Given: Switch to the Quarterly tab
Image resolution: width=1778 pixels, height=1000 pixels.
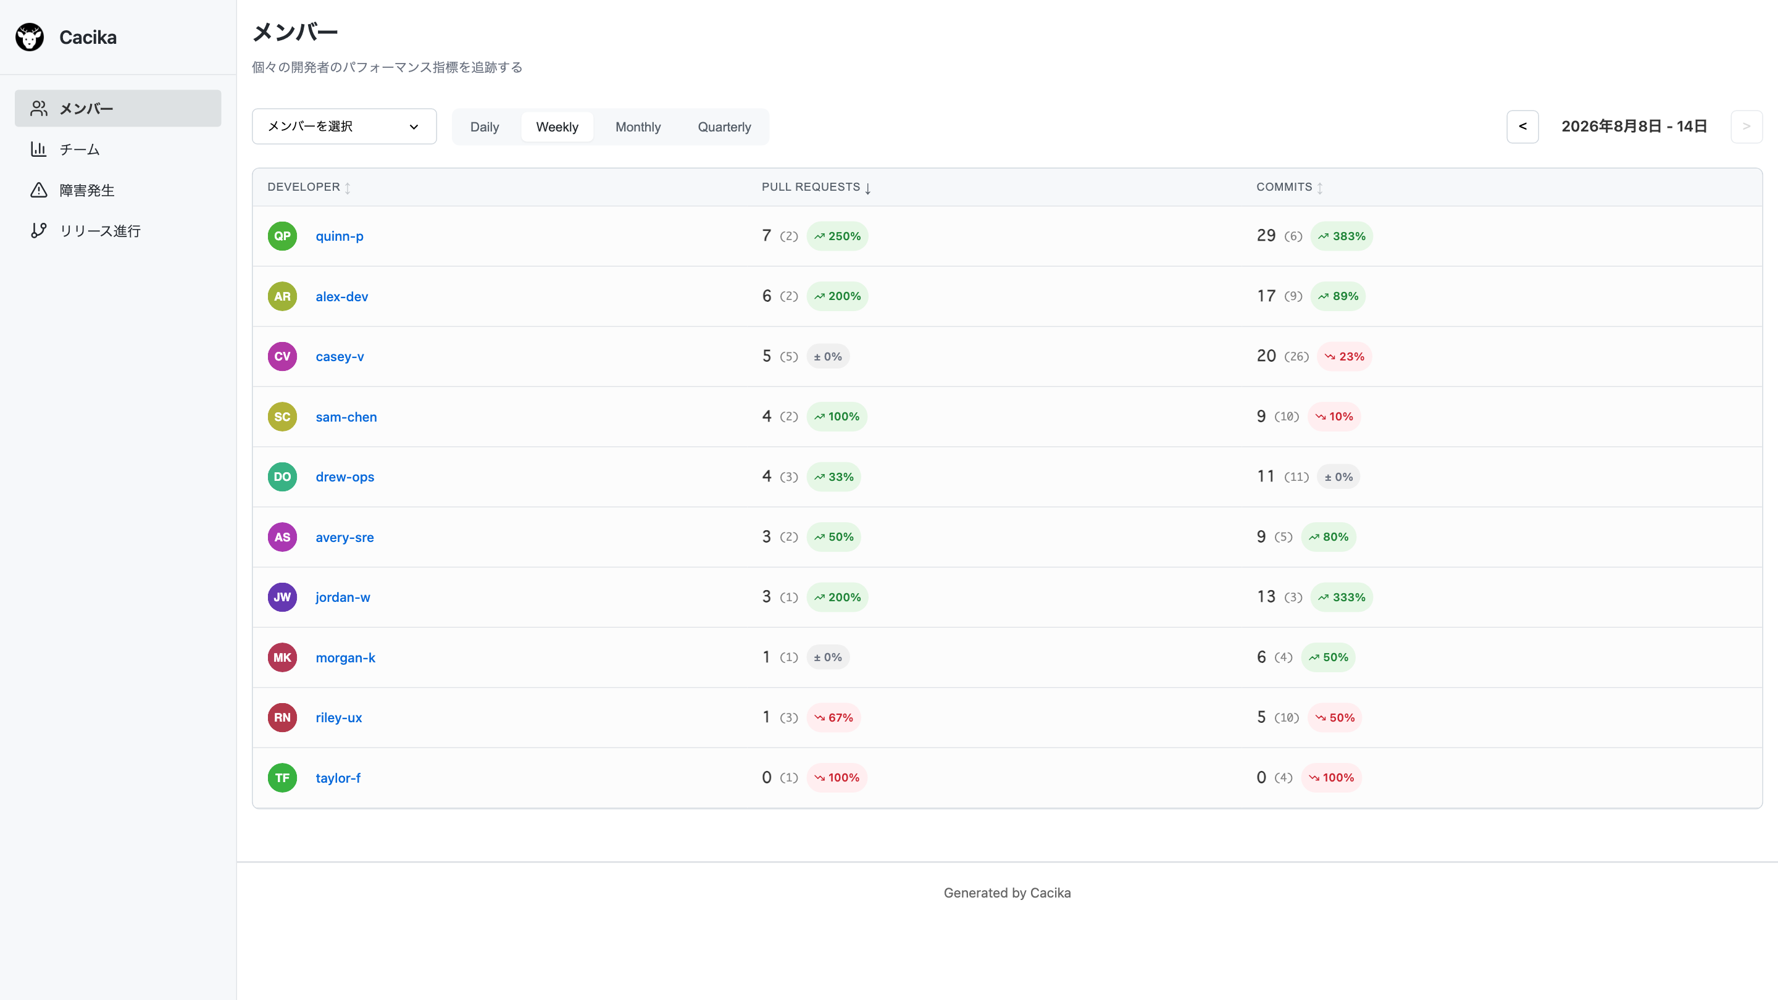Looking at the screenshot, I should pos(724,127).
